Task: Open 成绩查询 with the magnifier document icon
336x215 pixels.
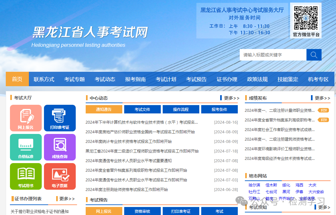Action: pyautogui.click(x=60, y=147)
